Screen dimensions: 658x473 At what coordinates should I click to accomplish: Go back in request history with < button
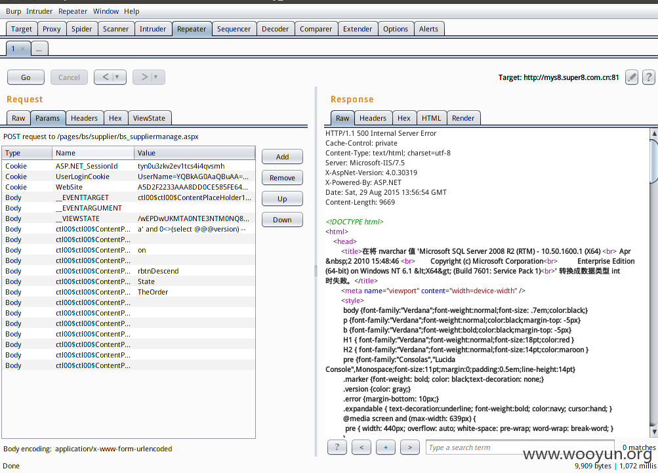[110, 77]
